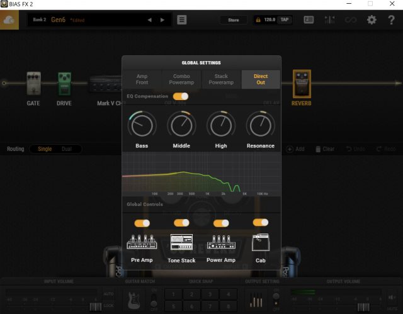Click the High knob

[221, 126]
